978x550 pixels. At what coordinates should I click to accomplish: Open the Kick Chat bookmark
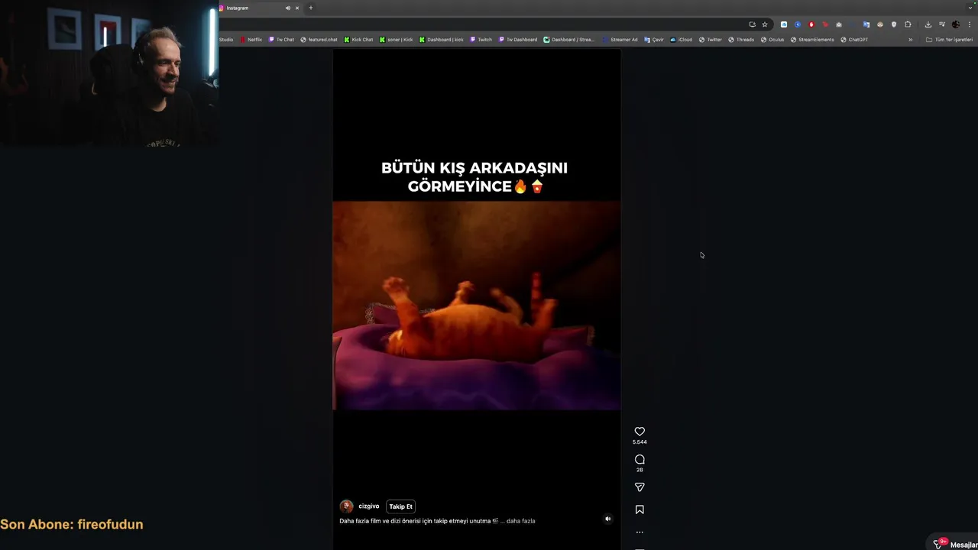tap(358, 40)
